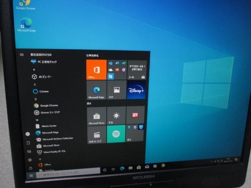Open the 遊ぶ folder tile
251x188 pixels.
pyautogui.click(x=135, y=133)
